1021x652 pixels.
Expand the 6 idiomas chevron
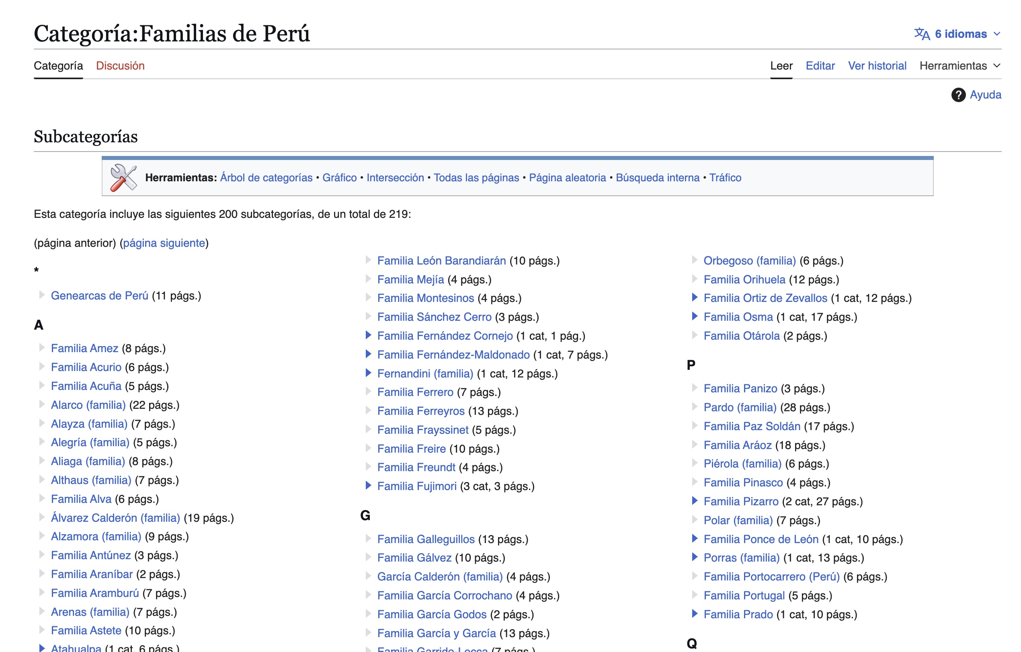coord(997,34)
